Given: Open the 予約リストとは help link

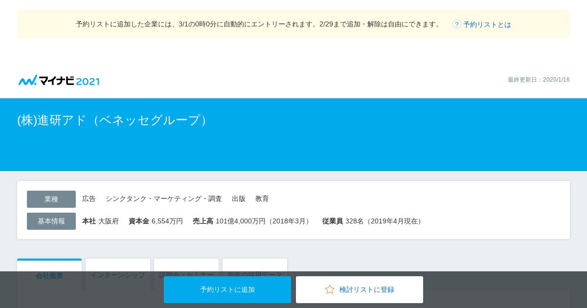Looking at the screenshot, I should pos(487,24).
